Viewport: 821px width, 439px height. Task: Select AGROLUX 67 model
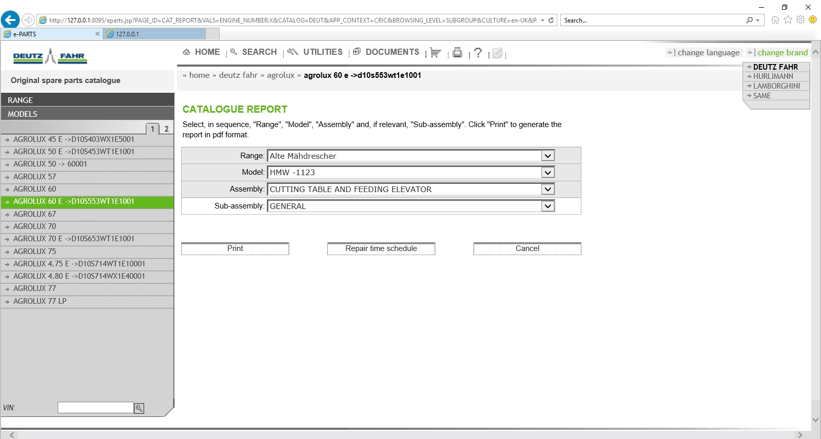click(x=87, y=214)
